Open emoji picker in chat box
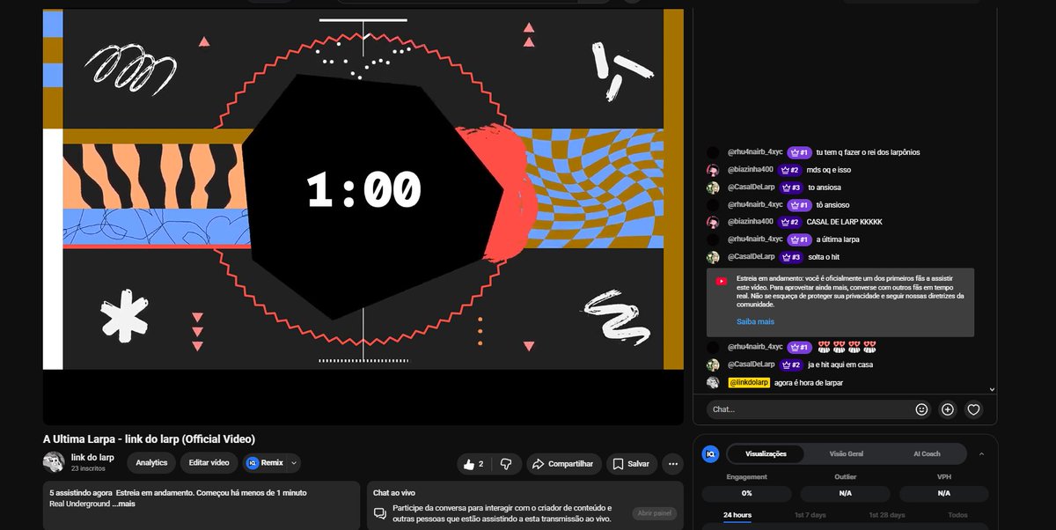Screen dimensions: 1056x530 pos(921,409)
